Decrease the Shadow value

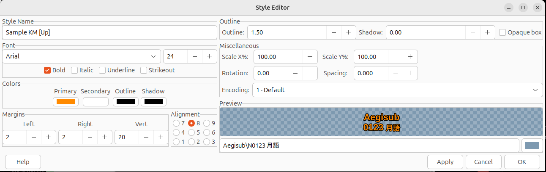pos(472,32)
